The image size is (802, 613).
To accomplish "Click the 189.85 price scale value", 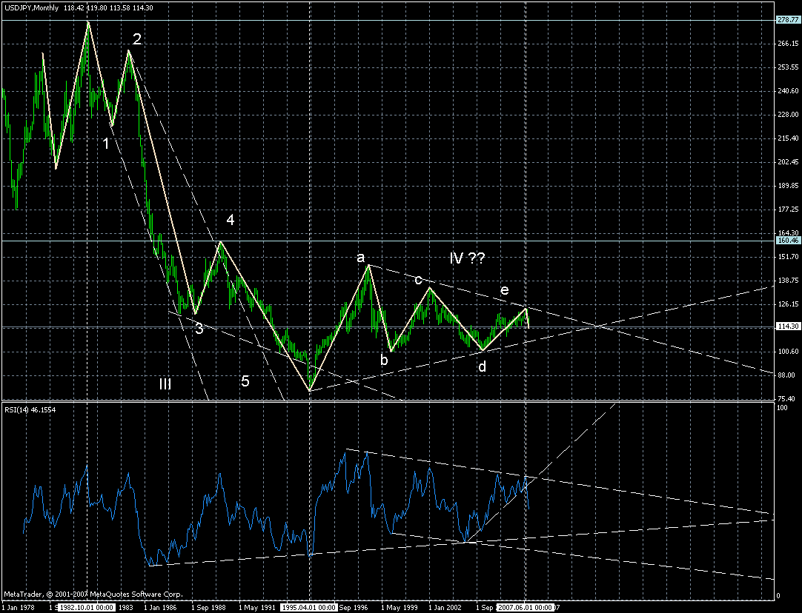I will (x=788, y=186).
